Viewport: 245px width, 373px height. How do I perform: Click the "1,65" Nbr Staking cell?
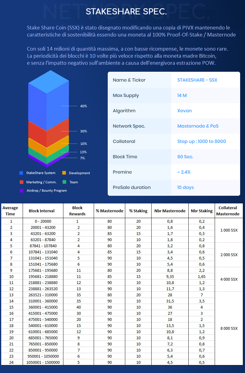[x=202, y=276]
